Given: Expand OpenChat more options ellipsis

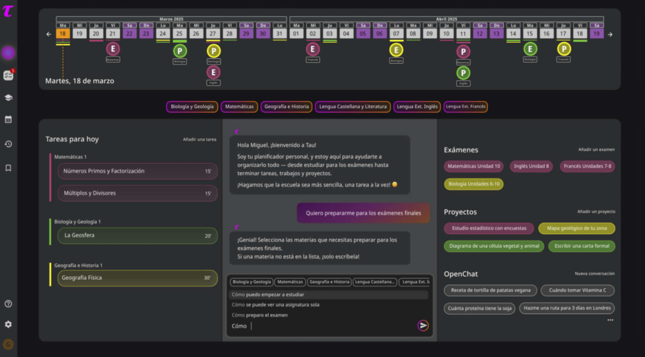Looking at the screenshot, I should point(610,320).
